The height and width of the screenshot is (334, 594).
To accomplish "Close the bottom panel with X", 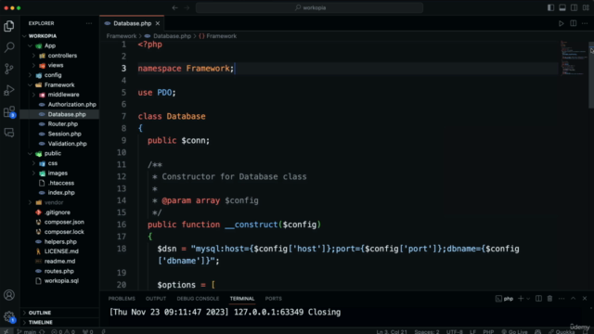I will point(585,299).
